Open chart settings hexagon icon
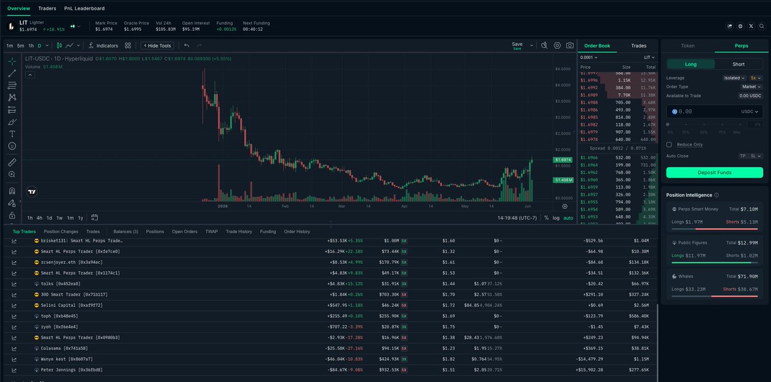Image resolution: width=771 pixels, height=382 pixels. pyautogui.click(x=557, y=46)
